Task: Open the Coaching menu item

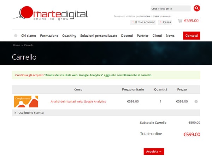Action: pos(69,36)
